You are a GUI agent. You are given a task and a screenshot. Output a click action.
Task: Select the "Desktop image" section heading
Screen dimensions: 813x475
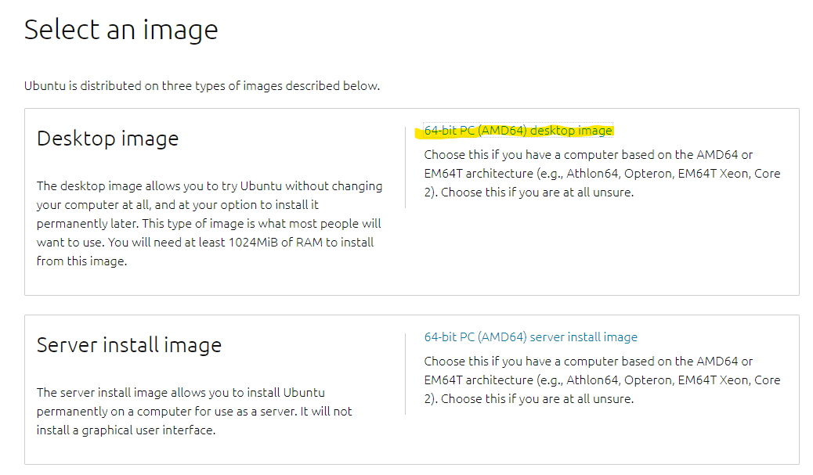click(x=107, y=139)
